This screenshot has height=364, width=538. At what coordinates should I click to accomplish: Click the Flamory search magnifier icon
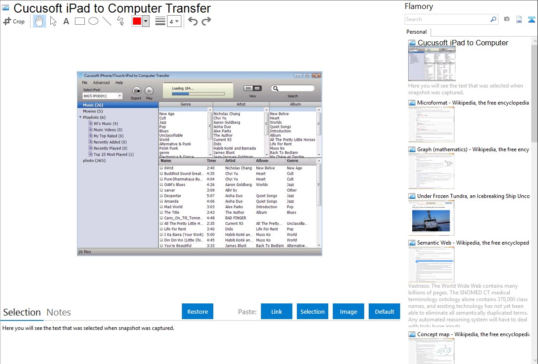[x=493, y=19]
